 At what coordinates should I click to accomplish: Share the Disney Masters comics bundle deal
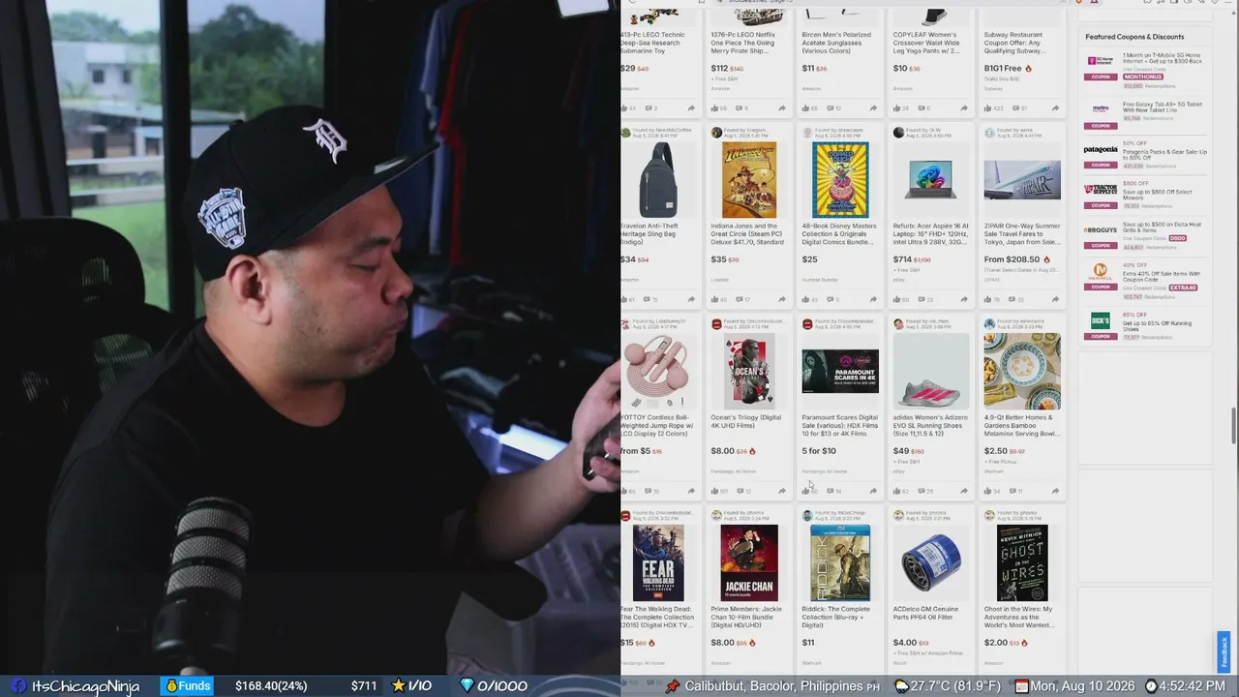[873, 299]
